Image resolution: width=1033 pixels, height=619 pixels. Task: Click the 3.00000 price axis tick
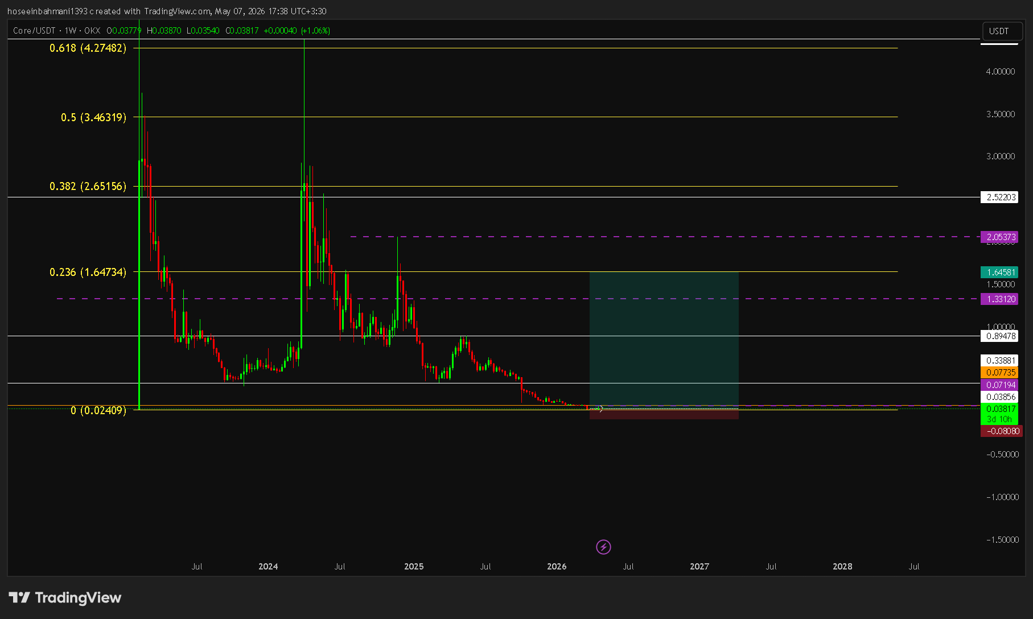[1001, 156]
